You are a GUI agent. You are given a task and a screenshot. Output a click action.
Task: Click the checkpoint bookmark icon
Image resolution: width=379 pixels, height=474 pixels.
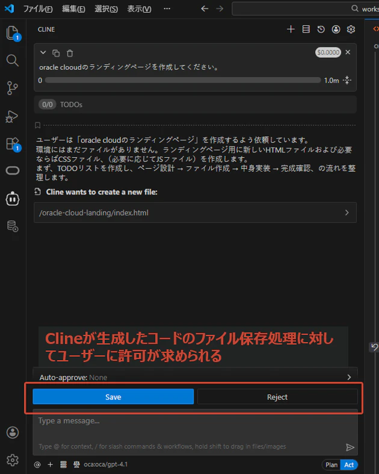click(37, 125)
